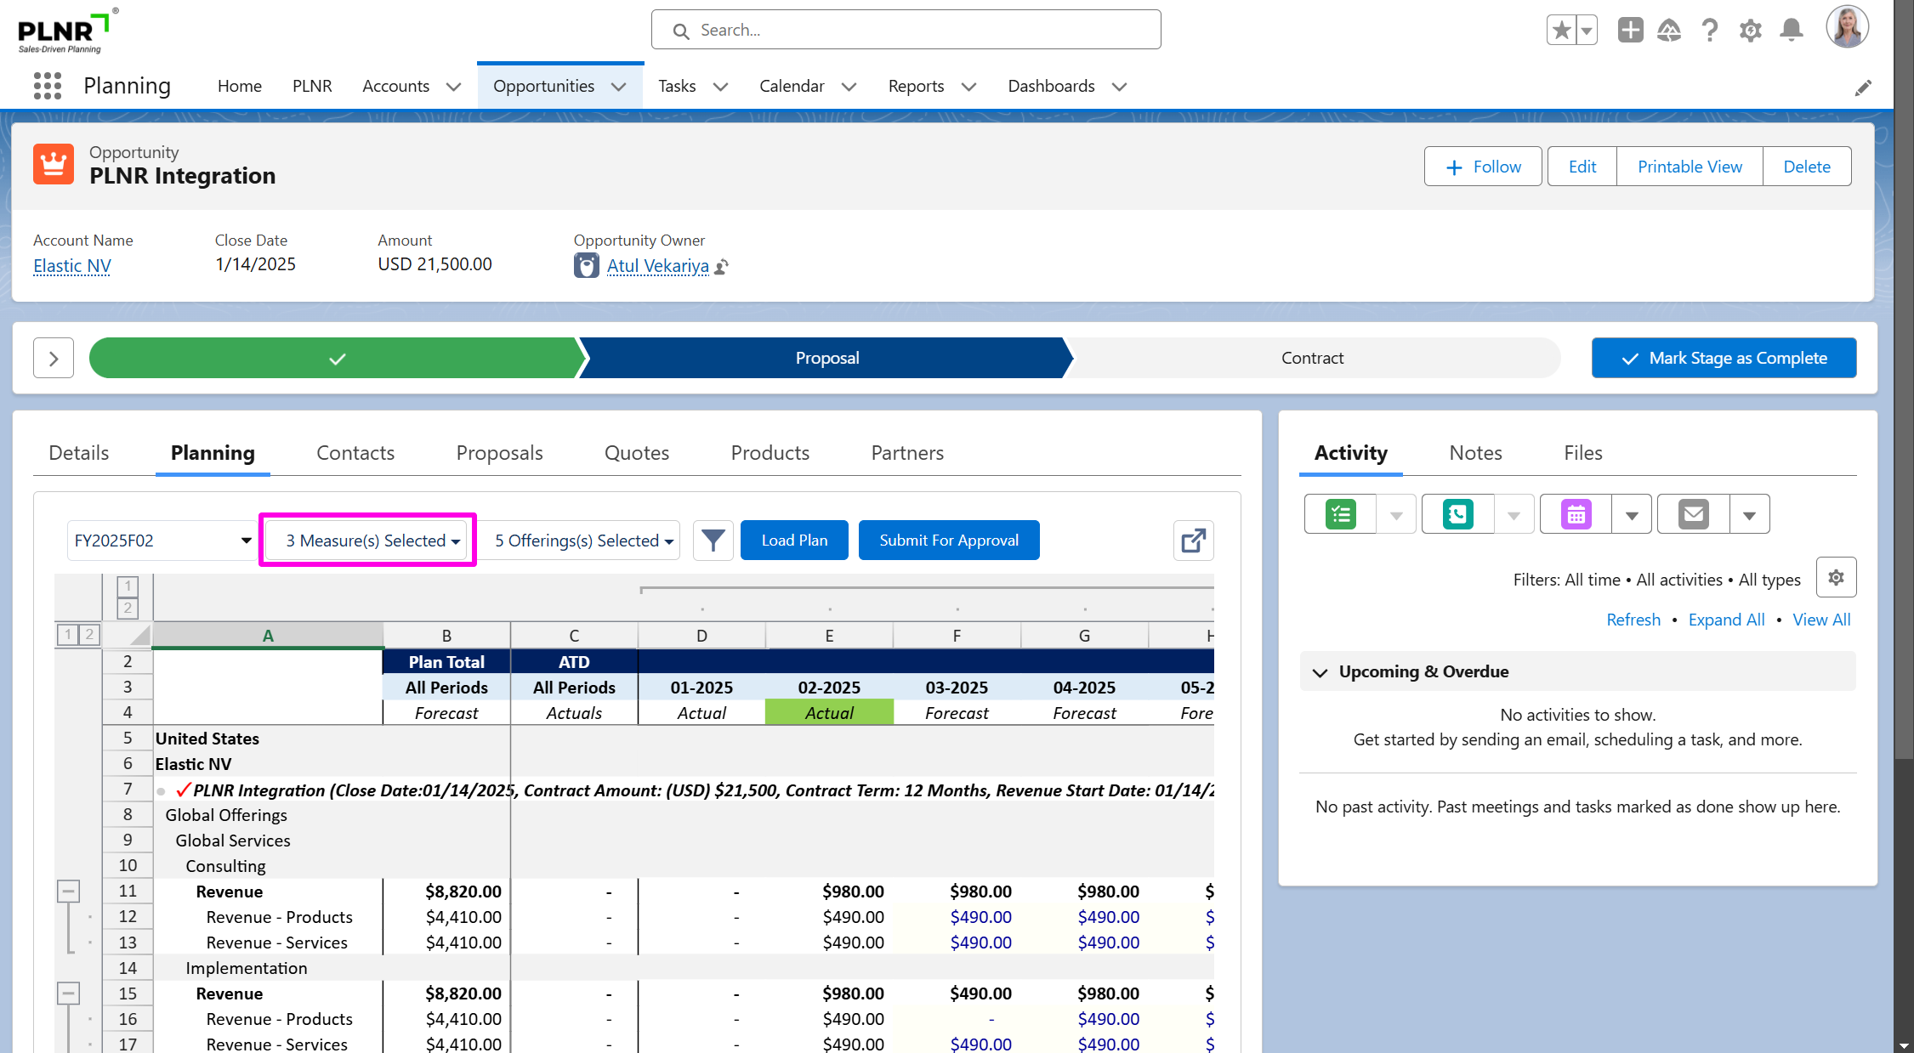Click the log a call icon
Screen dimensions: 1914x1053
click(x=1457, y=514)
